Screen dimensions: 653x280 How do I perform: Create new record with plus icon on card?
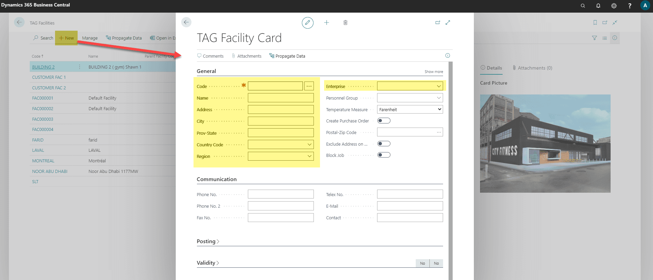click(326, 23)
